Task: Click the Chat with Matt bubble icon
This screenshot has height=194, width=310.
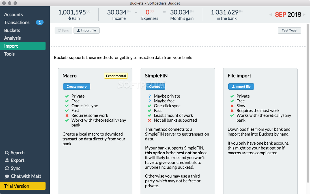Action: click(7, 176)
